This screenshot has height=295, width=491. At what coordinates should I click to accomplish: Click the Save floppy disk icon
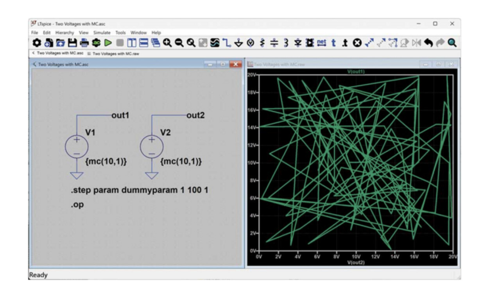pyautogui.click(x=72, y=43)
